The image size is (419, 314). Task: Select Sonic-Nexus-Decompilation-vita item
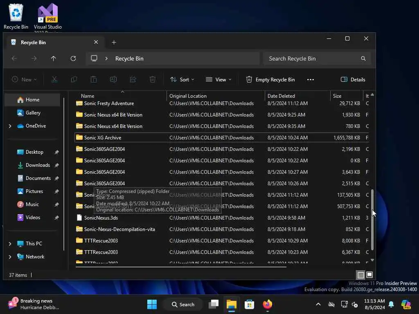[221, 229]
